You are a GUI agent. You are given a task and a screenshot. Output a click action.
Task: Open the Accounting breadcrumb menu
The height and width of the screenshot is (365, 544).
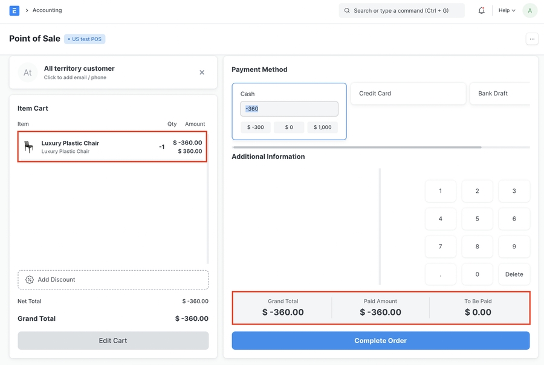(47, 10)
